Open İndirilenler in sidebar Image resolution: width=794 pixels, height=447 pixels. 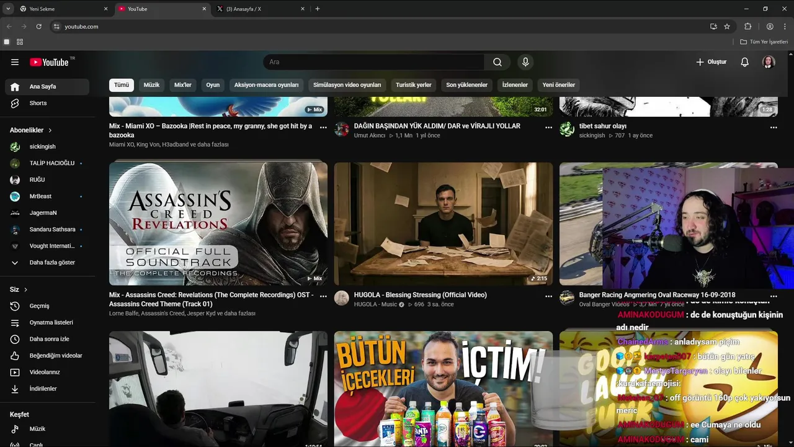47,389
